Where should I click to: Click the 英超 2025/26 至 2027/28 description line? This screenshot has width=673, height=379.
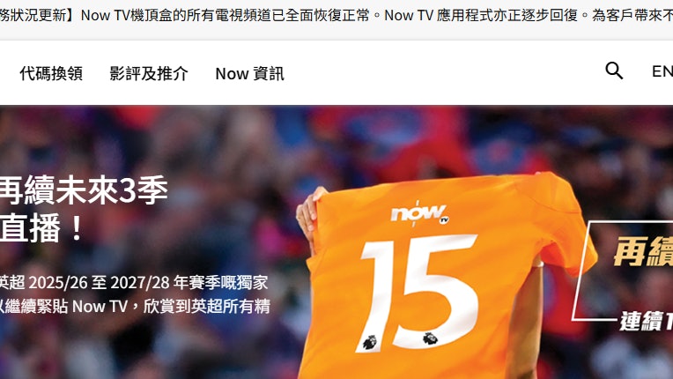pos(134,282)
